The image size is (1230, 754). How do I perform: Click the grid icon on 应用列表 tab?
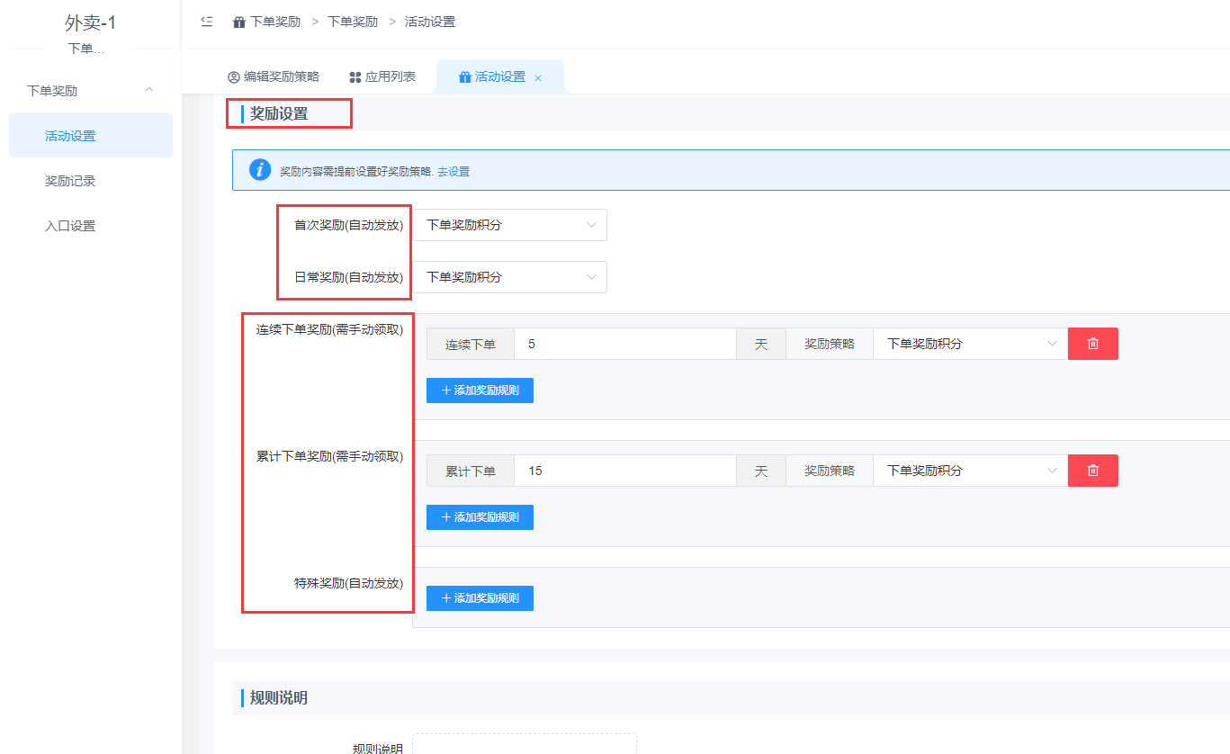355,77
